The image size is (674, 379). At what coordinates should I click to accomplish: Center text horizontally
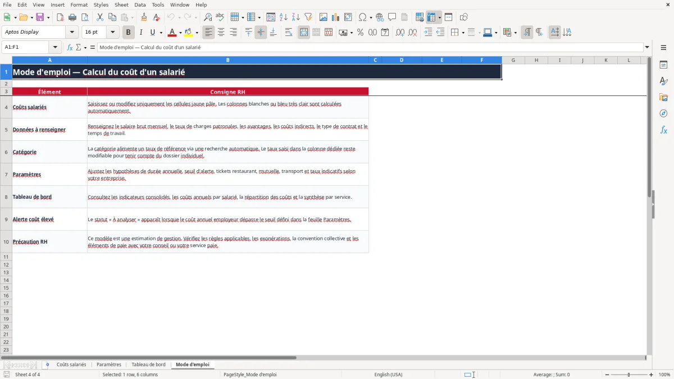point(221,33)
